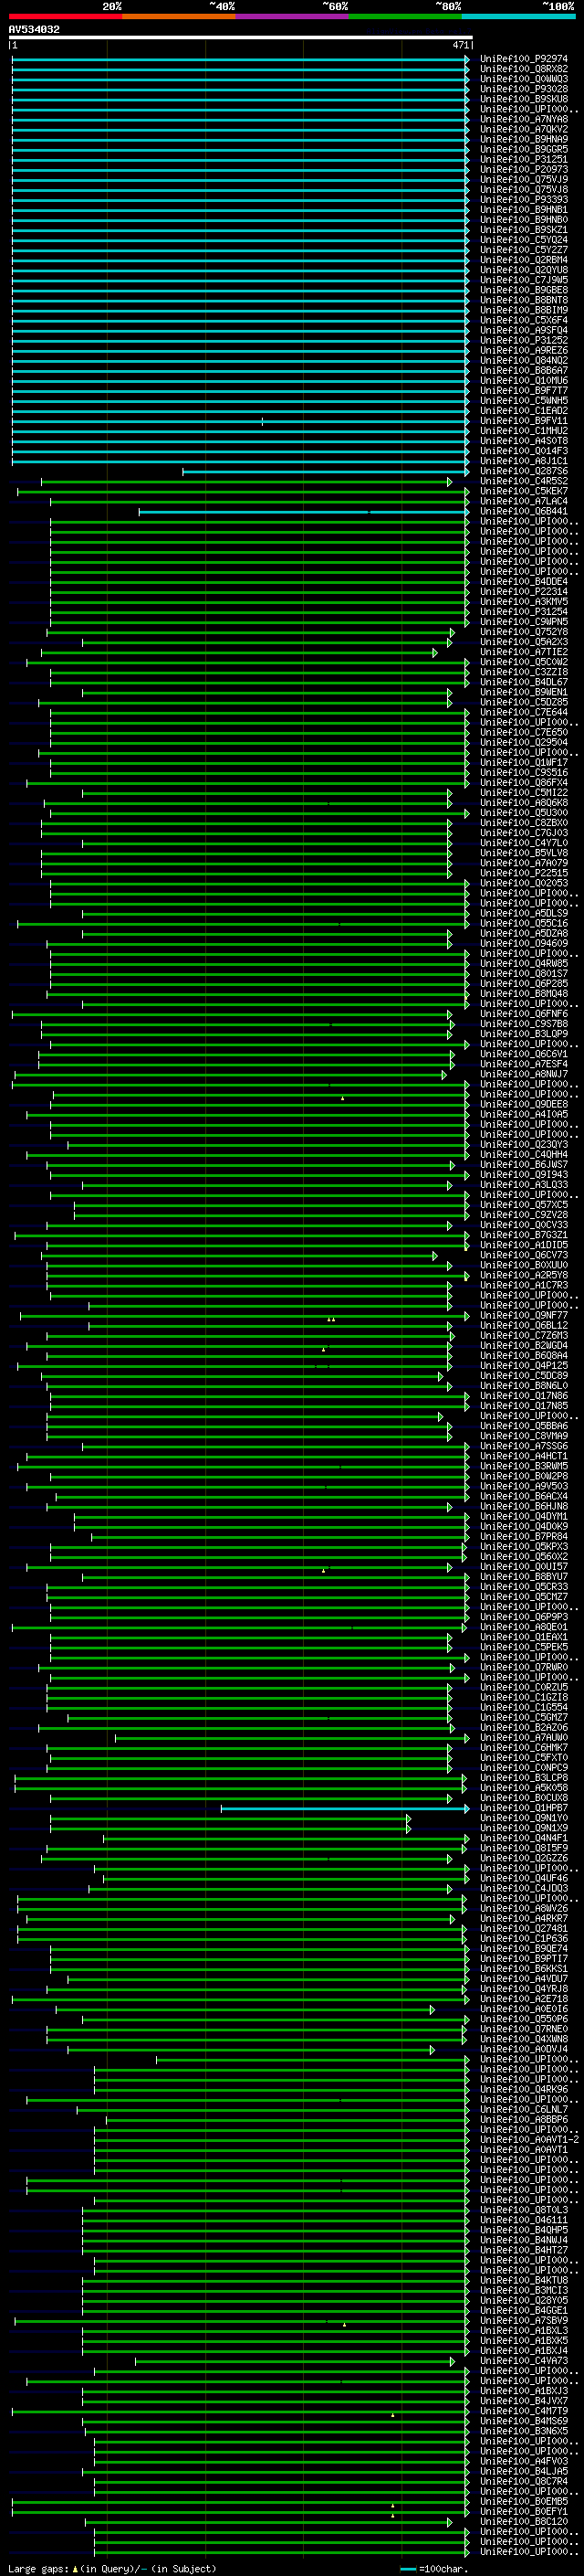584x2576 pixels.
Task: Select the UniRef100_P31252 hit
Action: point(523,340)
